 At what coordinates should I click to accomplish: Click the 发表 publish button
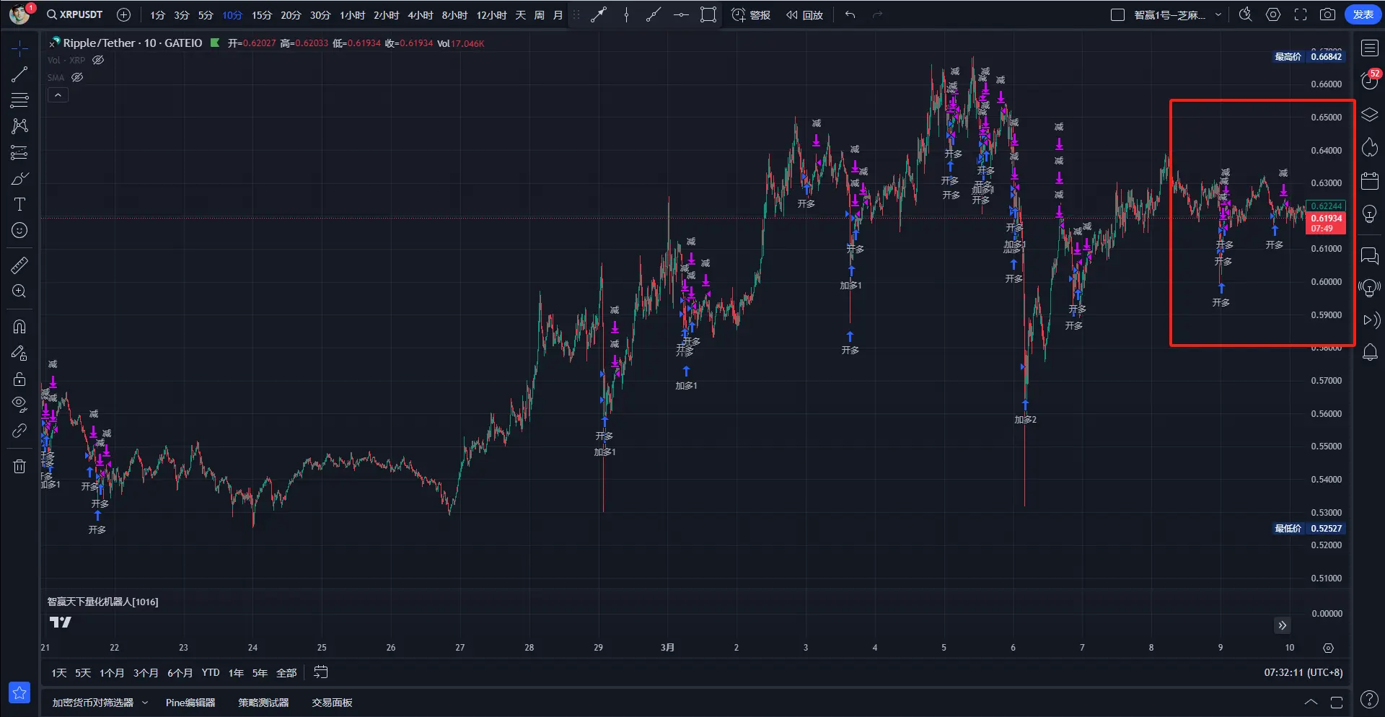coord(1363,14)
